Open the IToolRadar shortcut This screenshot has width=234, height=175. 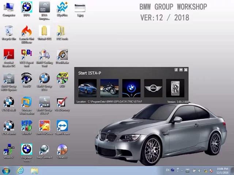pyautogui.click(x=62, y=57)
